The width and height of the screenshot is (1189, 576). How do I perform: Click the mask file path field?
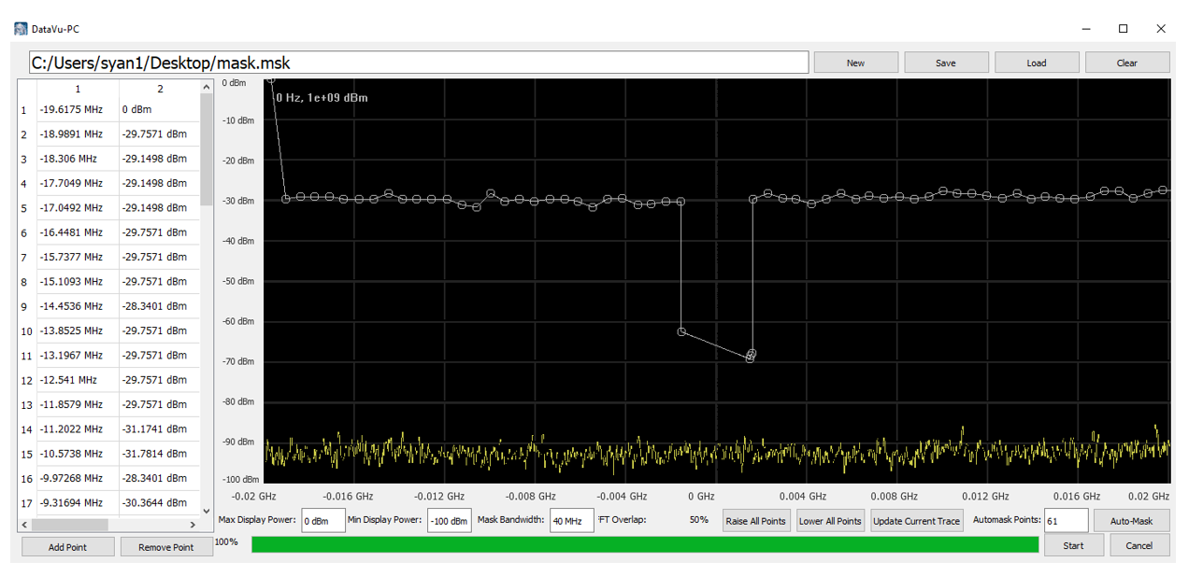(419, 63)
